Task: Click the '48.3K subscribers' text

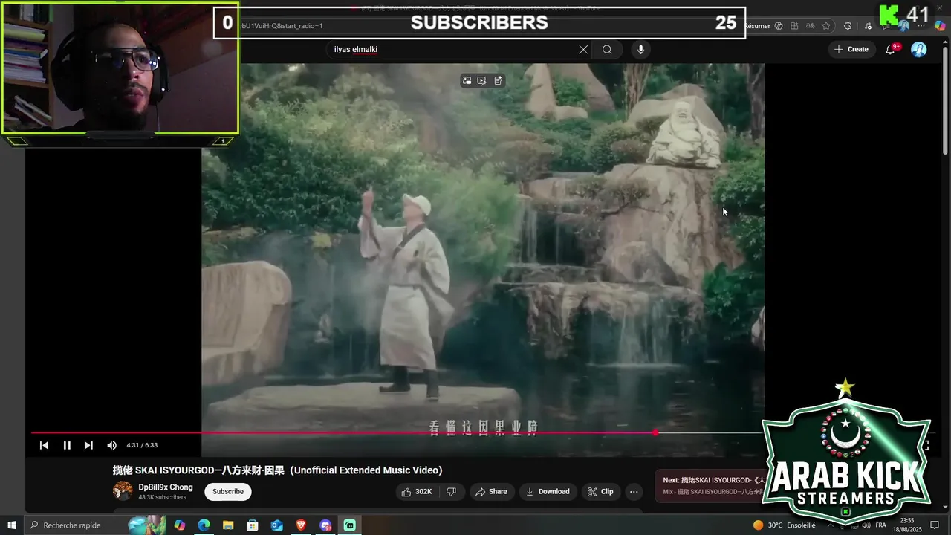Action: [162, 497]
